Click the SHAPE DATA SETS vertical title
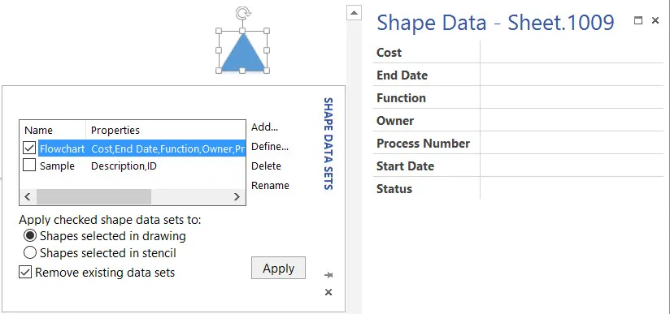Viewport: 670px width, 314px height. click(x=328, y=144)
